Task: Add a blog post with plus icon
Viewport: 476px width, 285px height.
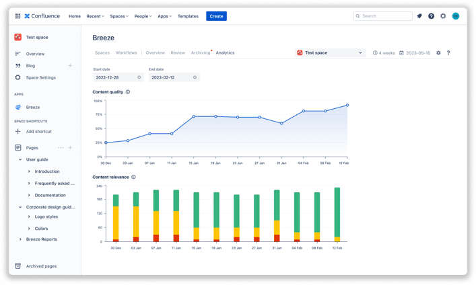Action: click(x=70, y=65)
